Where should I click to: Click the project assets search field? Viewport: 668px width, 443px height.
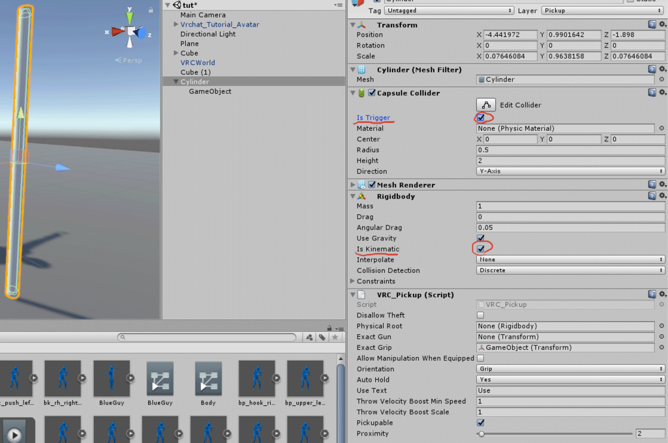point(207,337)
